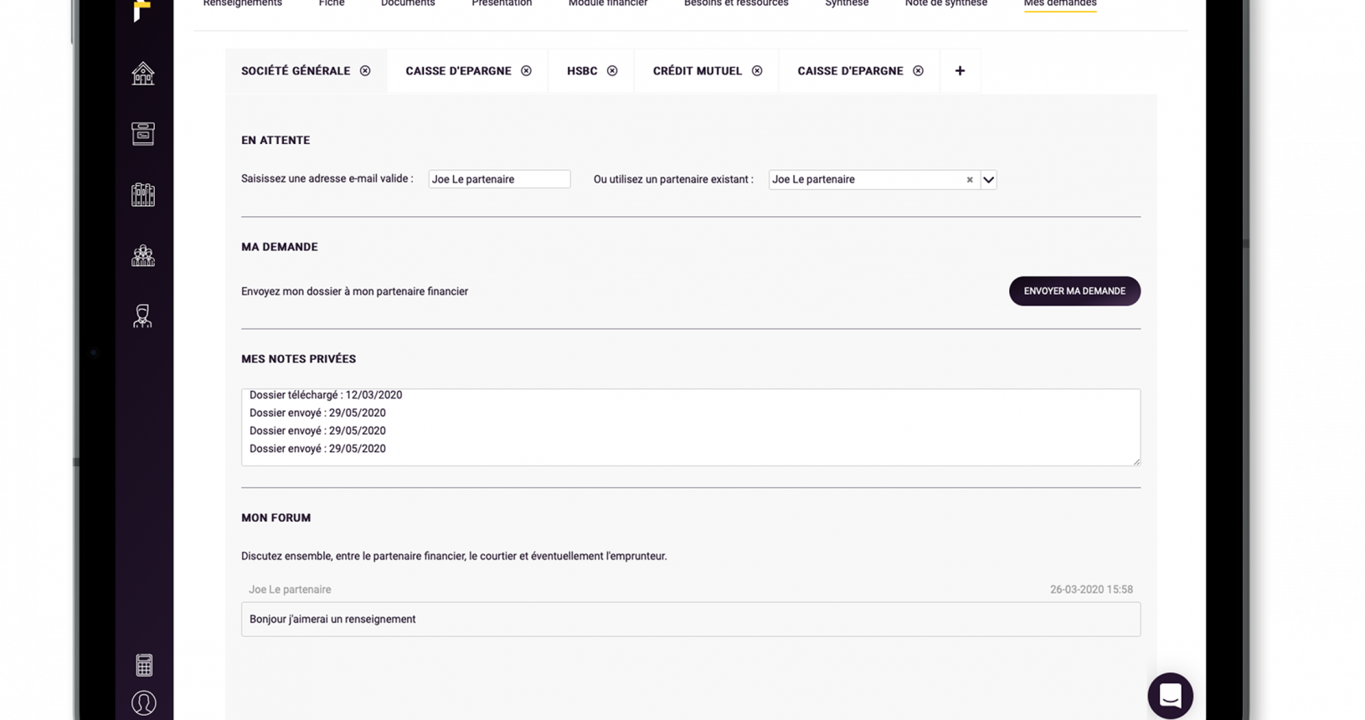Open the Présentation menu
1365x720 pixels.
click(502, 3)
